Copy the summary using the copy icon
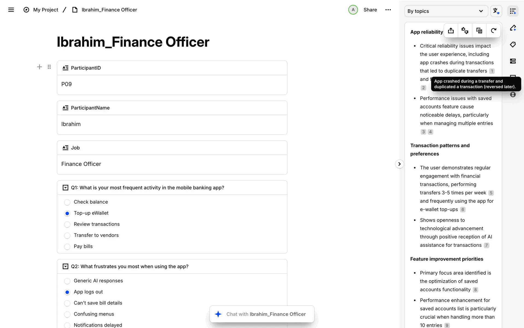 pos(479,31)
